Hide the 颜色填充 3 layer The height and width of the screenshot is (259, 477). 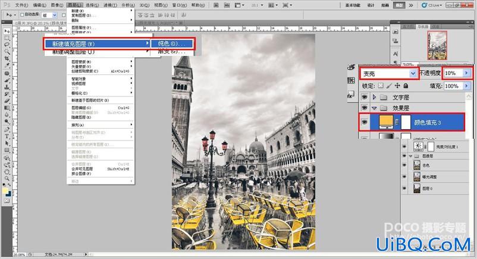[365, 122]
